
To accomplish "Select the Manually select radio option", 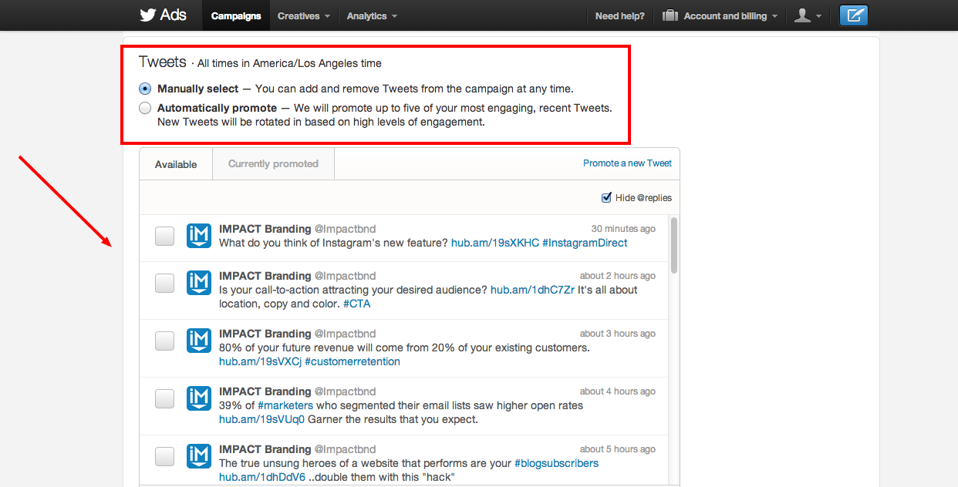I will pos(145,89).
